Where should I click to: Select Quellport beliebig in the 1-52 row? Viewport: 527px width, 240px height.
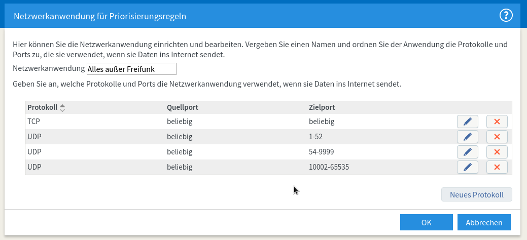coord(180,137)
